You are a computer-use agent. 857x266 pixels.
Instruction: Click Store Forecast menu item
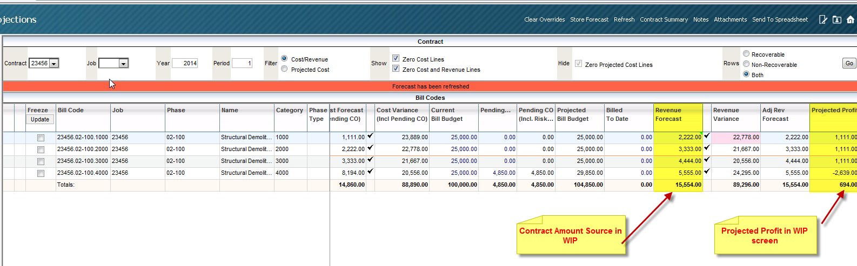pos(589,19)
